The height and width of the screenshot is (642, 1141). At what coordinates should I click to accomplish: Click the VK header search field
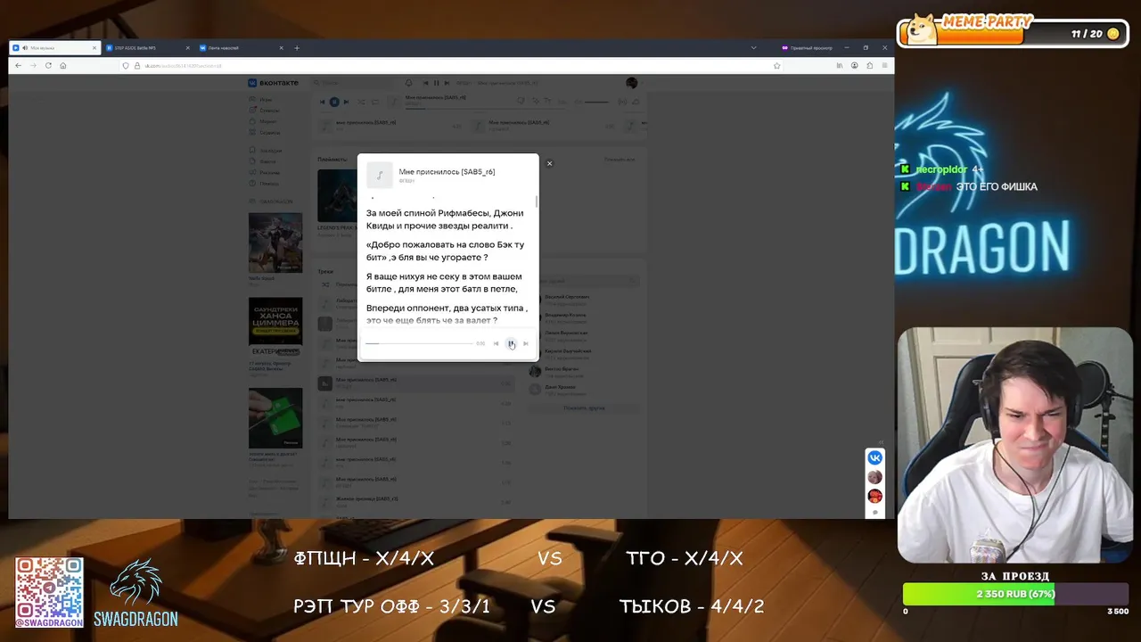coord(353,83)
